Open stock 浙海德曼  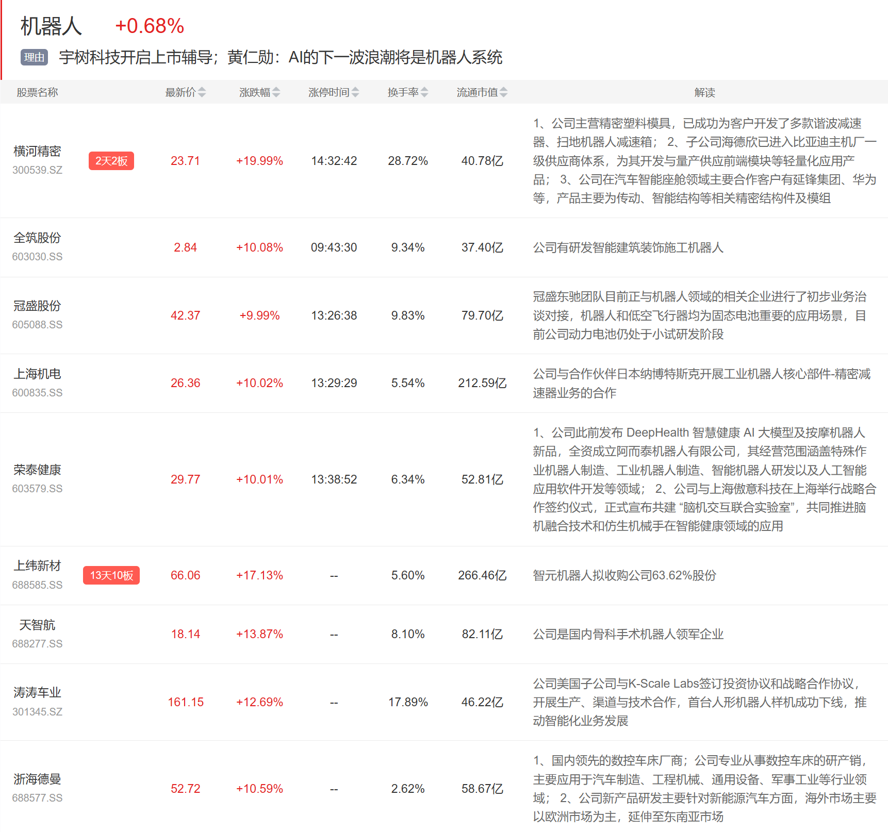point(37,779)
